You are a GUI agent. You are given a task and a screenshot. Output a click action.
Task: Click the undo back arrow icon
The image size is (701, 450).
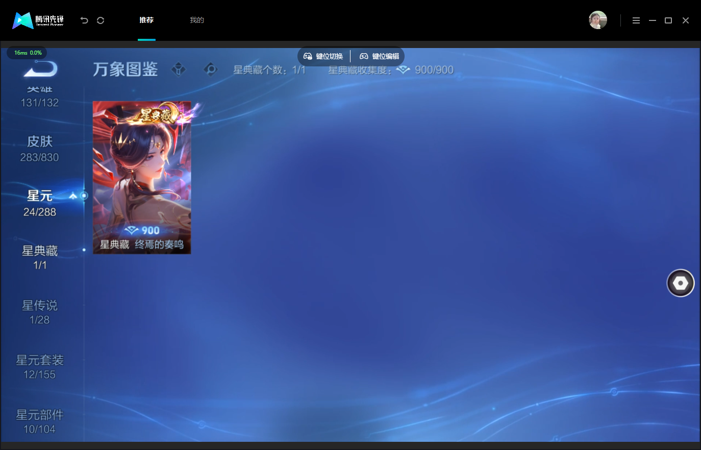(84, 20)
